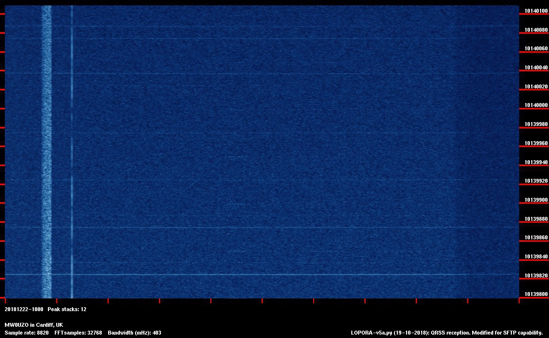Select the 10139800 frequency label

tap(536, 295)
